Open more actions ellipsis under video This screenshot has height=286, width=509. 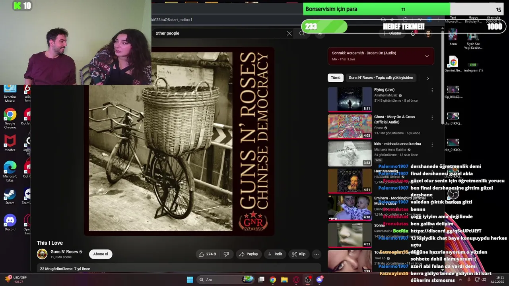click(x=317, y=254)
